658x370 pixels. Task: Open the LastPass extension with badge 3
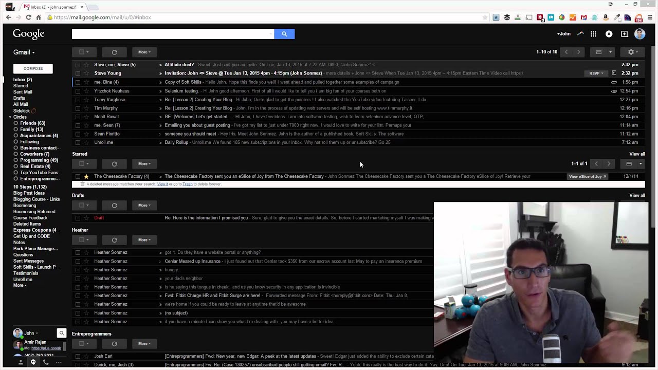click(540, 17)
